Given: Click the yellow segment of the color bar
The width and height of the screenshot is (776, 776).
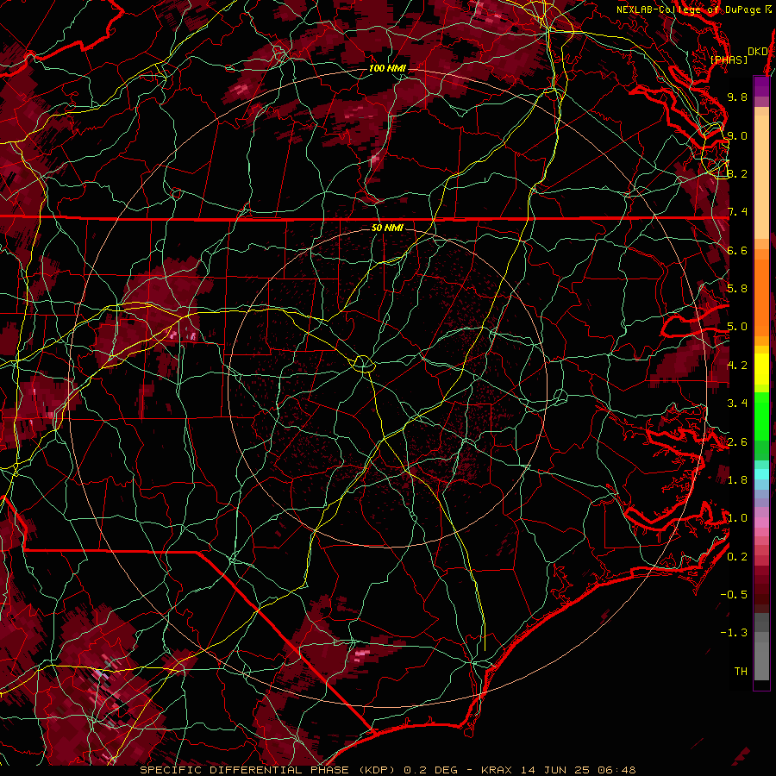Looking at the screenshot, I should (761, 369).
